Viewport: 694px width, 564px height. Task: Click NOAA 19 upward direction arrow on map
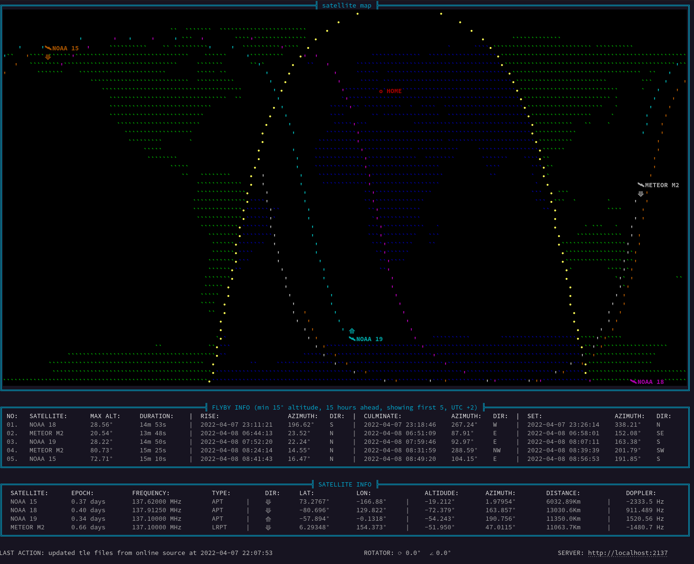point(352,331)
